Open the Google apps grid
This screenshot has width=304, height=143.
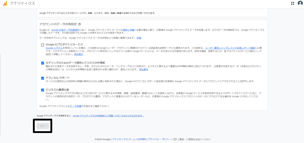(x=292, y=3)
